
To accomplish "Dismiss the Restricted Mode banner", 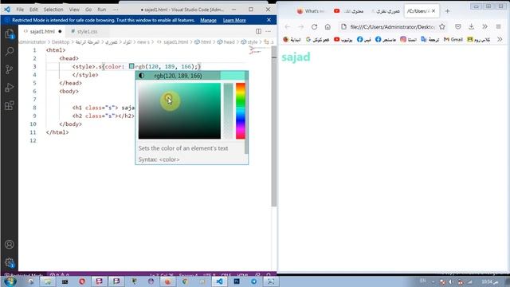I will click(x=269, y=20).
